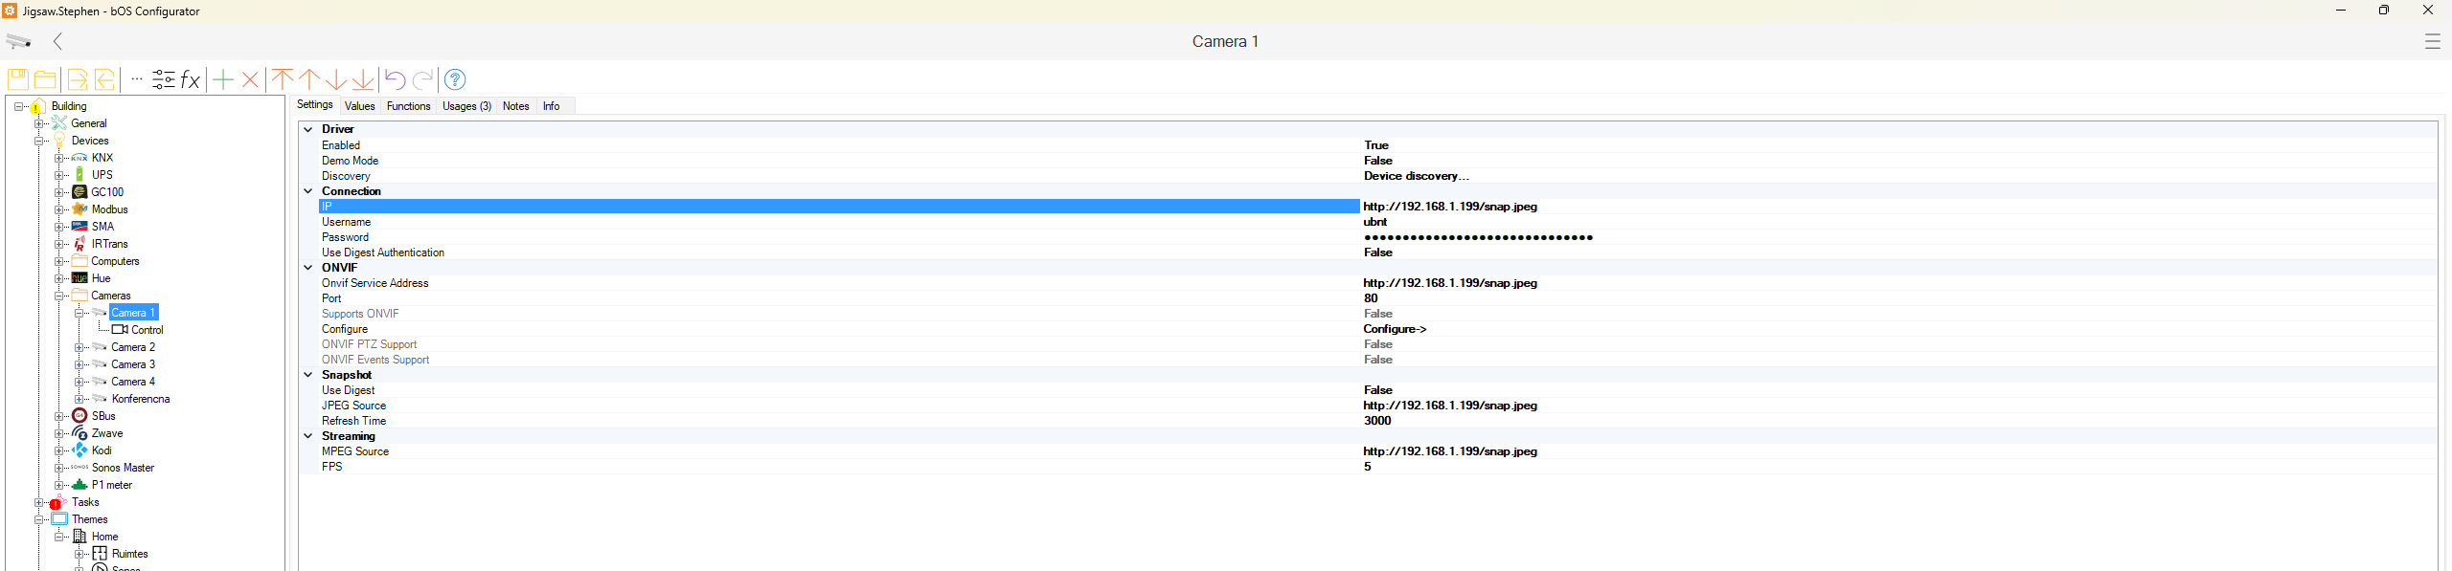The height and width of the screenshot is (571, 2452).
Task: Toggle the Demo Mode False value
Action: 1378,161
